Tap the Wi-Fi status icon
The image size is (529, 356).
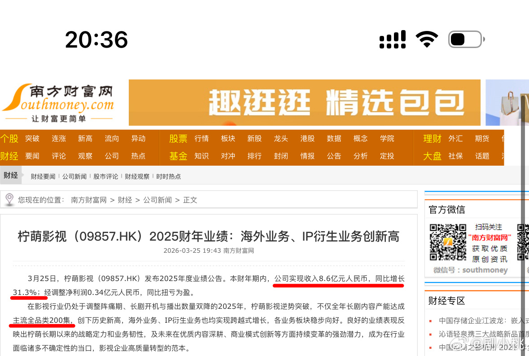click(x=427, y=39)
